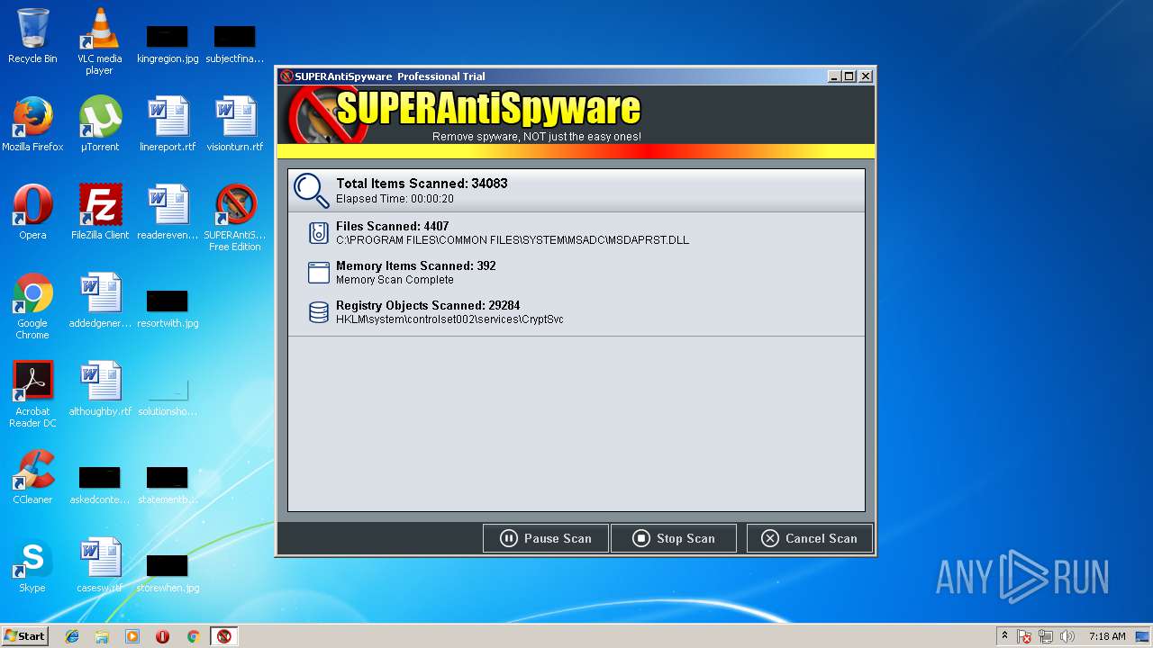Click the MSDAPRST.DLL file path text

click(513, 240)
